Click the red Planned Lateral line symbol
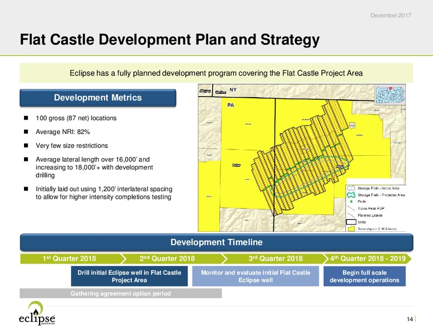This screenshot has width=433, height=335. [x=351, y=215]
